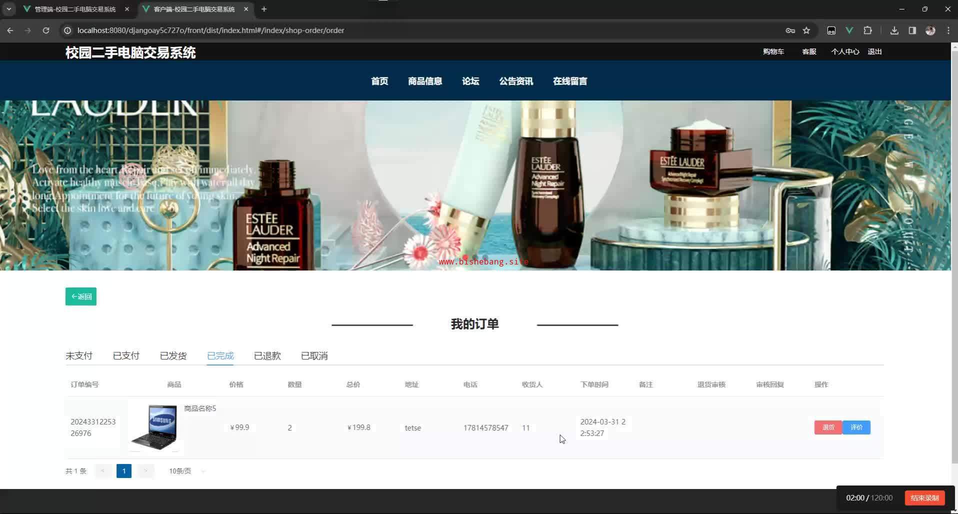
Task: Select the 未支付 orders tab
Action: tap(79, 356)
